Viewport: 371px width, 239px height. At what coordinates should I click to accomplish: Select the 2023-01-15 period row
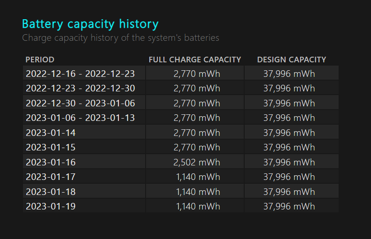(181, 147)
